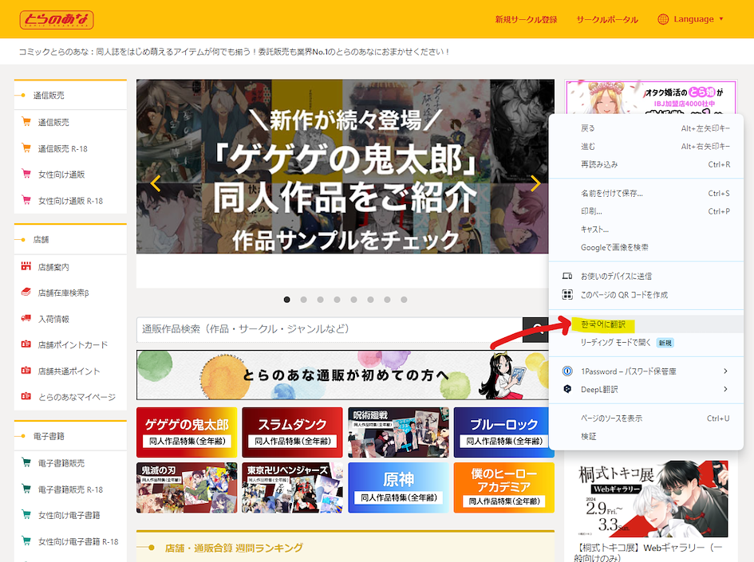754x562 pixels.
Task: Open 呪術廻戦 feature tile
Action: (398, 432)
